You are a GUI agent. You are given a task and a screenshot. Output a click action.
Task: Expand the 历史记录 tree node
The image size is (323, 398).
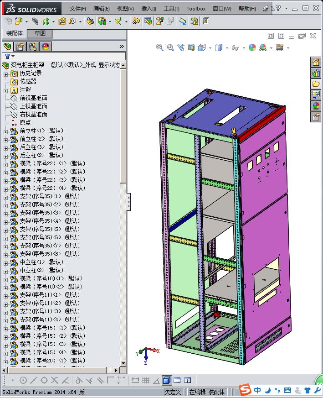pos(5,74)
